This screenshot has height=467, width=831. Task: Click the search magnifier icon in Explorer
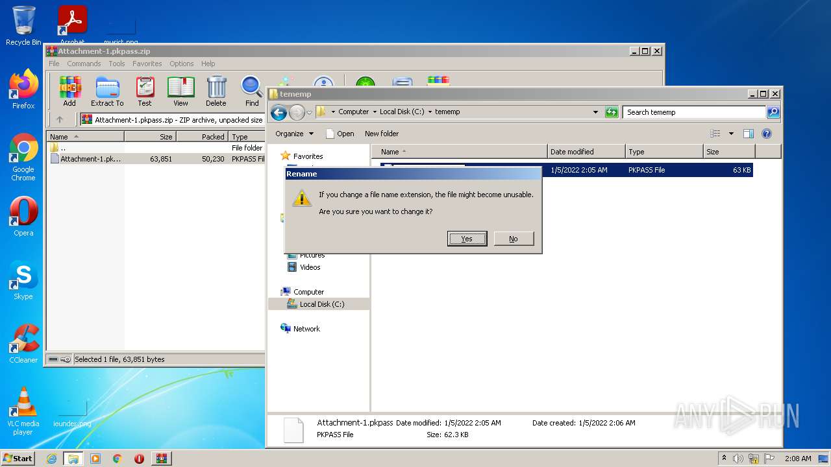pos(773,112)
